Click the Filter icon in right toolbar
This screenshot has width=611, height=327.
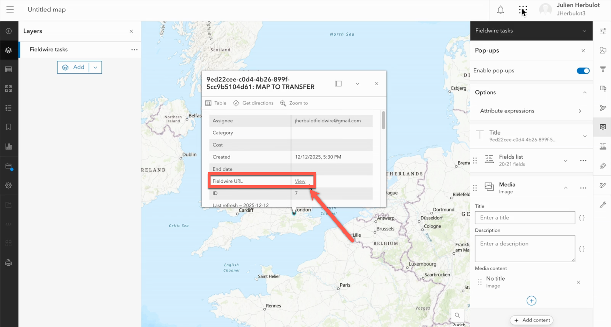603,69
